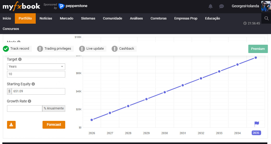Open the messages chat bubble icon
Screen dimensions: 271x144
tap(221, 6)
